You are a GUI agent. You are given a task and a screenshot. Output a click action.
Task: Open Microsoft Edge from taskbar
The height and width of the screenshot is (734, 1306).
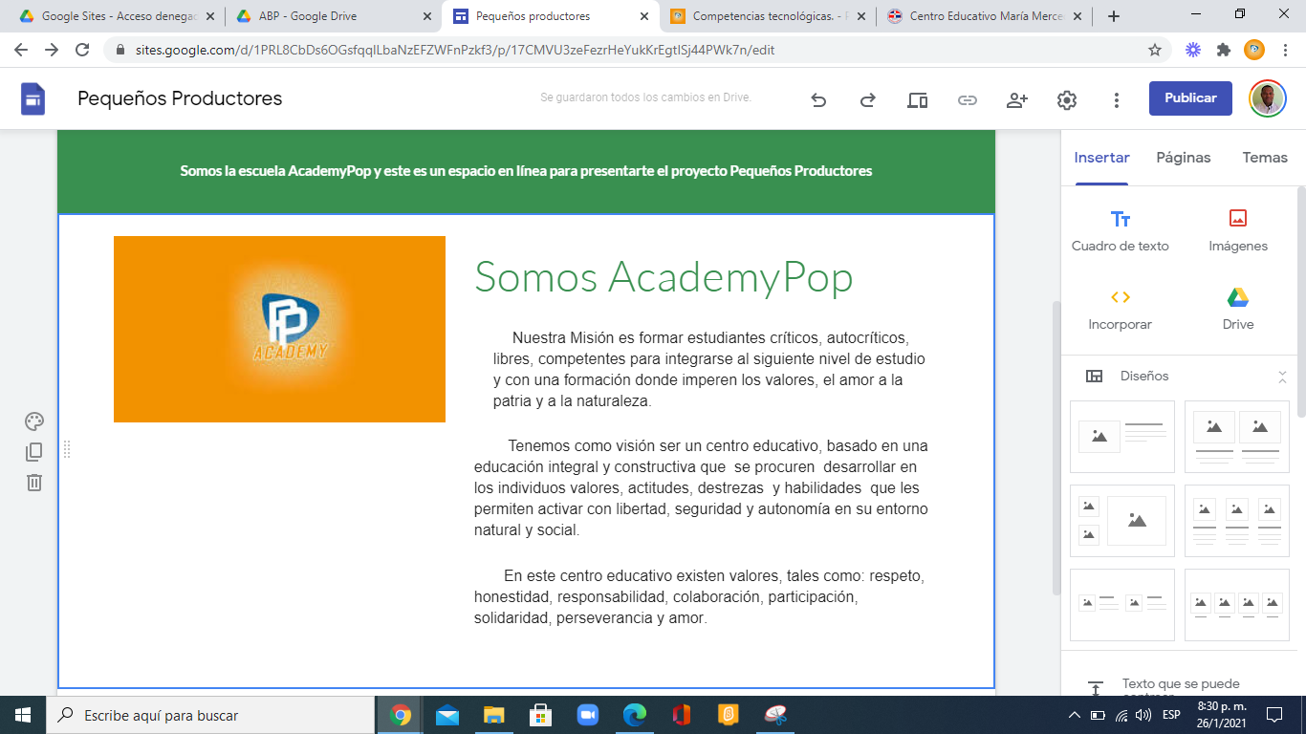pos(635,715)
